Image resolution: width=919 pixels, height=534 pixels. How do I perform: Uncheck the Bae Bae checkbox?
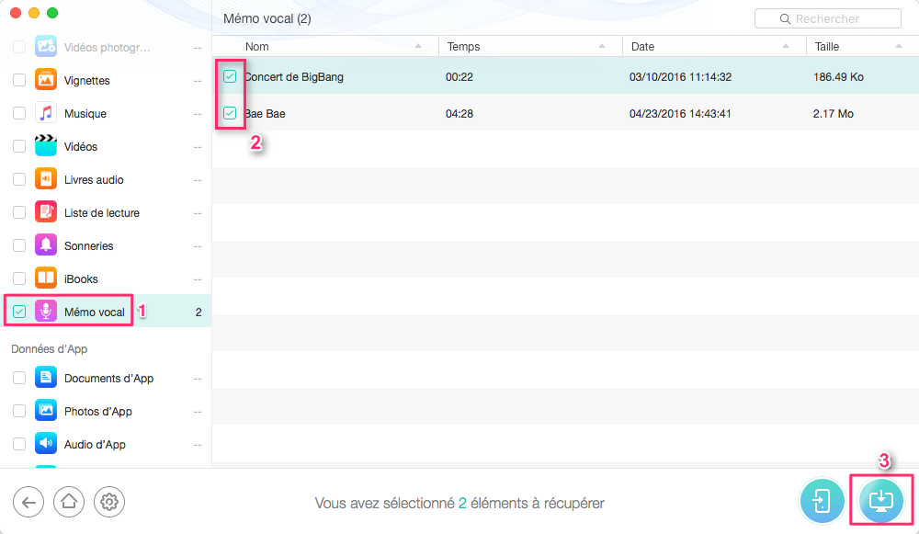230,113
